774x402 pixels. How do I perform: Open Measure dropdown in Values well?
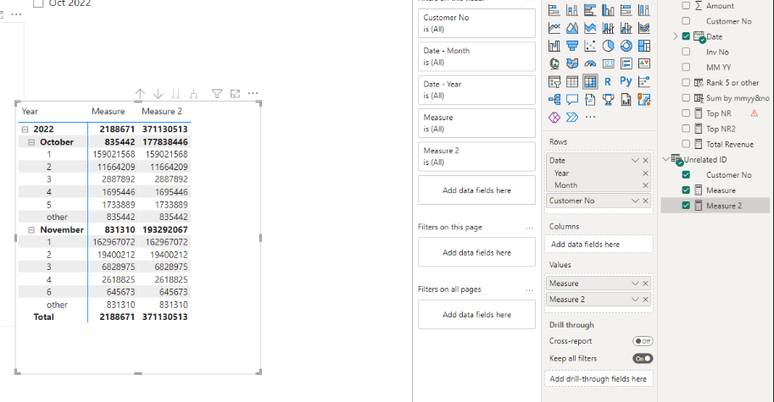tap(635, 284)
